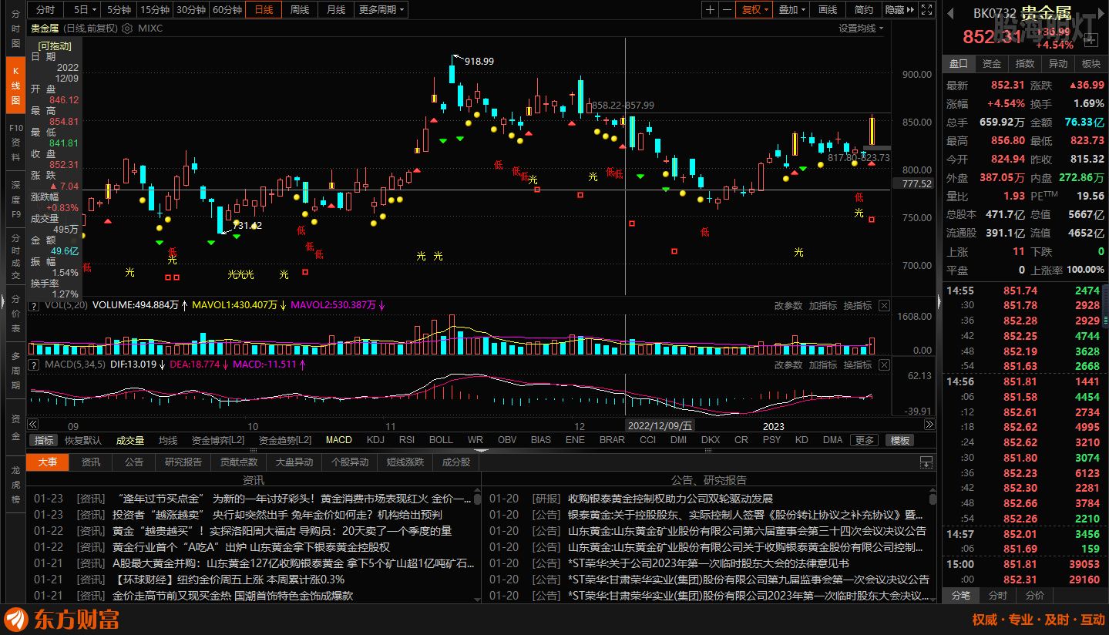Open 龙虎榜 in the left sidebar
The width and height of the screenshot is (1109, 635).
click(15, 485)
